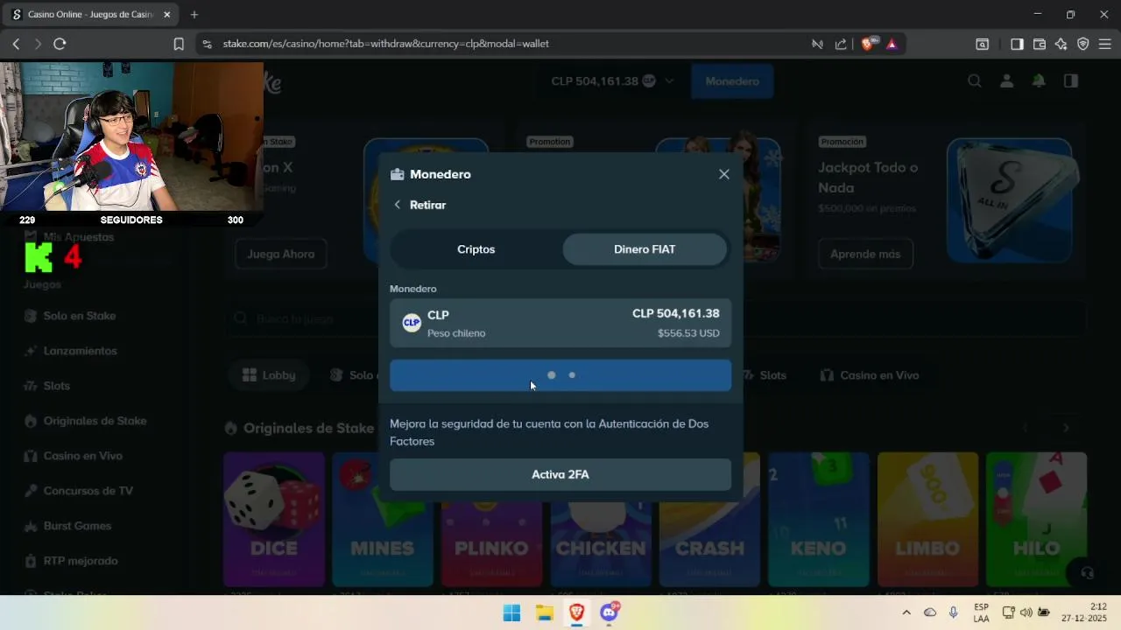Select the Dinero FIAT tab
This screenshot has width=1121, height=630.
(x=645, y=249)
